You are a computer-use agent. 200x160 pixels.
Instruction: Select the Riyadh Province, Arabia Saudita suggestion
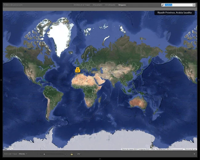174,13
